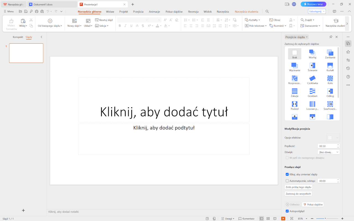Open the Projekt ribbon tab
The height and width of the screenshot is (221, 354).
coord(124,12)
